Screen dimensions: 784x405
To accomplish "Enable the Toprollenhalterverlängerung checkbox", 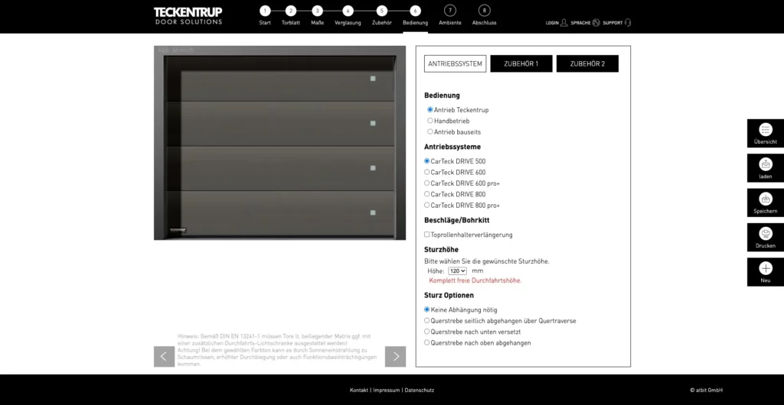I will click(x=427, y=235).
